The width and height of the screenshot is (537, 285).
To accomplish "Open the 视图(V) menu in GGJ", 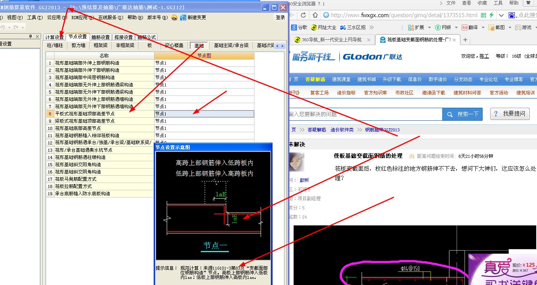I will tap(15, 18).
